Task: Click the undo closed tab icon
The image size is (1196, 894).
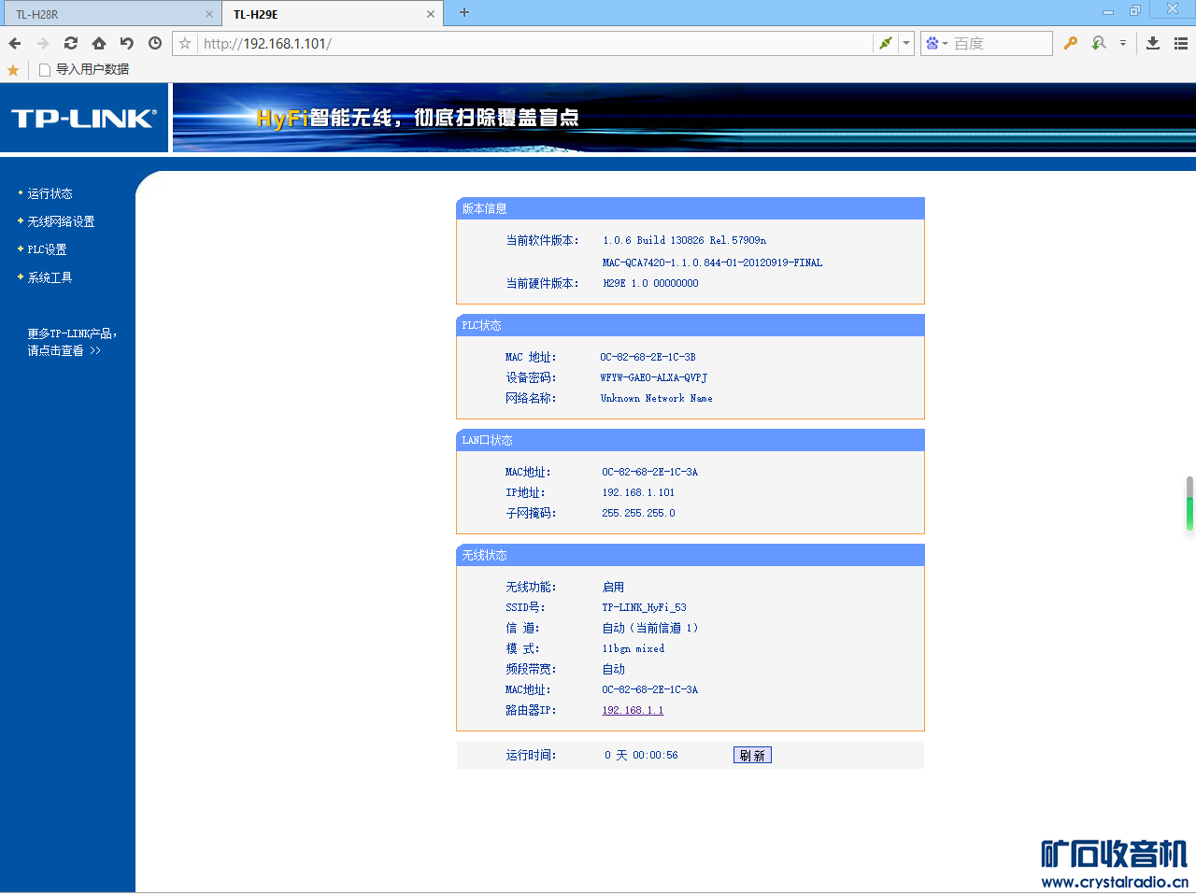Action: pyautogui.click(x=127, y=43)
